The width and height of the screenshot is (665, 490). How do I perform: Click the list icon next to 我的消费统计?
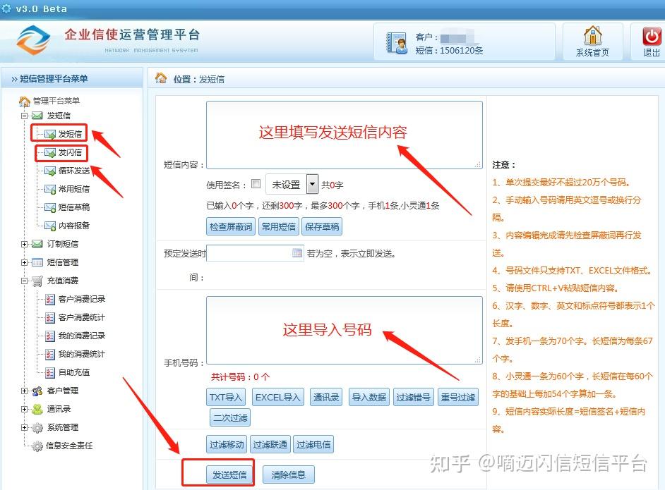[50, 355]
